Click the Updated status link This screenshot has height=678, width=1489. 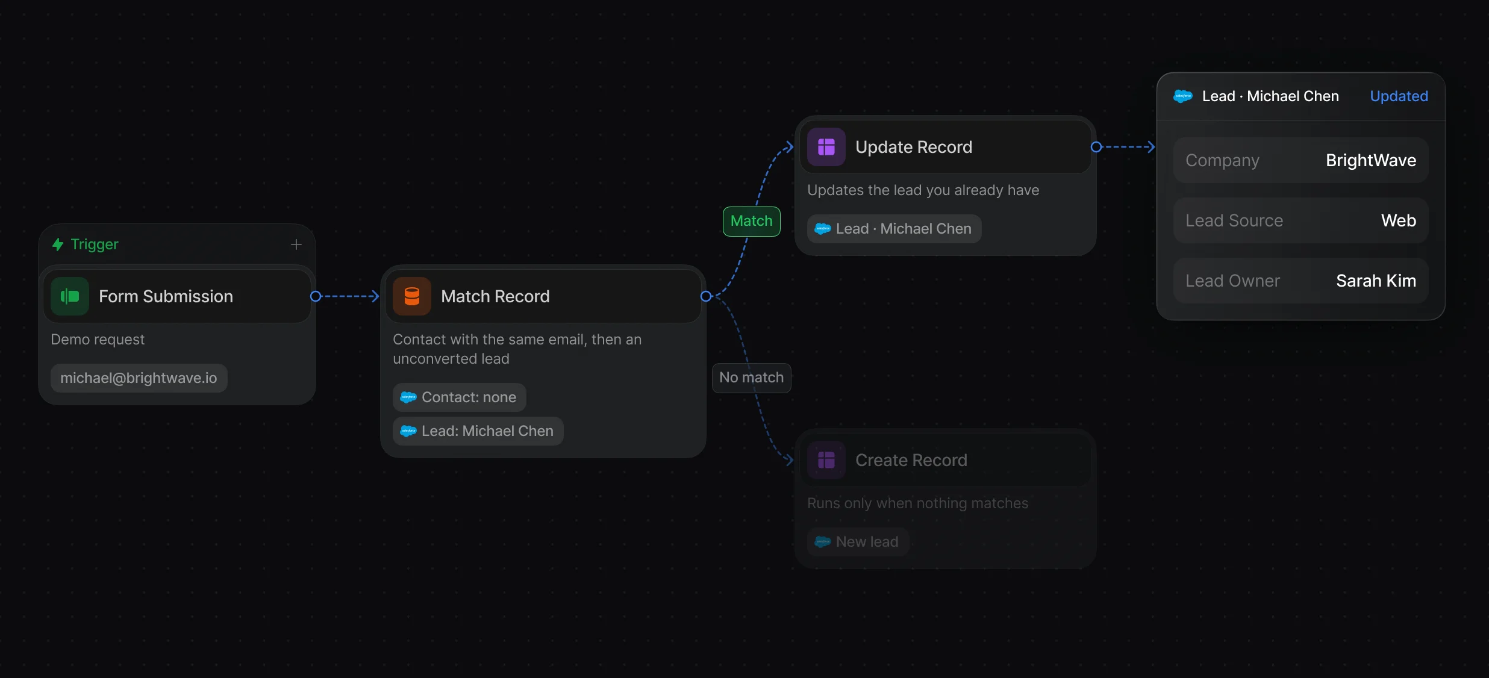[x=1399, y=96]
